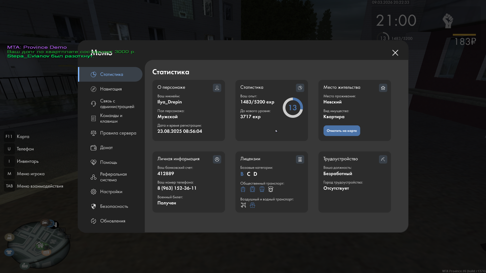486x273 pixels.
Task: Open the Навигация menu section
Action: click(111, 89)
